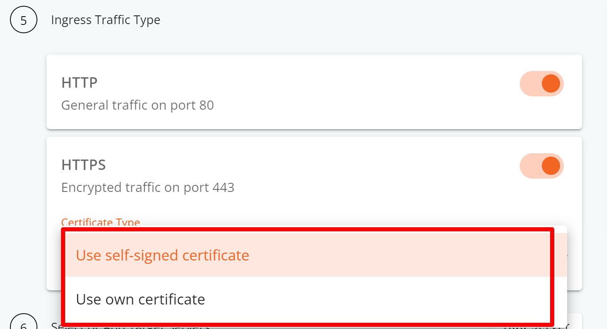Open the partially hidden step 6 heading
607x329 pixels.
(x=130, y=325)
